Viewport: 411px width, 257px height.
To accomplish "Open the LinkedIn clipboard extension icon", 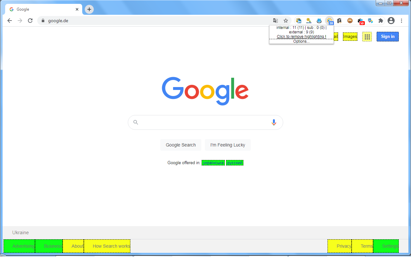I will point(299,21).
